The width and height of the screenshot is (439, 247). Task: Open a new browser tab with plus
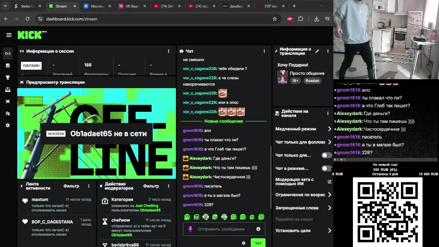pos(294,6)
